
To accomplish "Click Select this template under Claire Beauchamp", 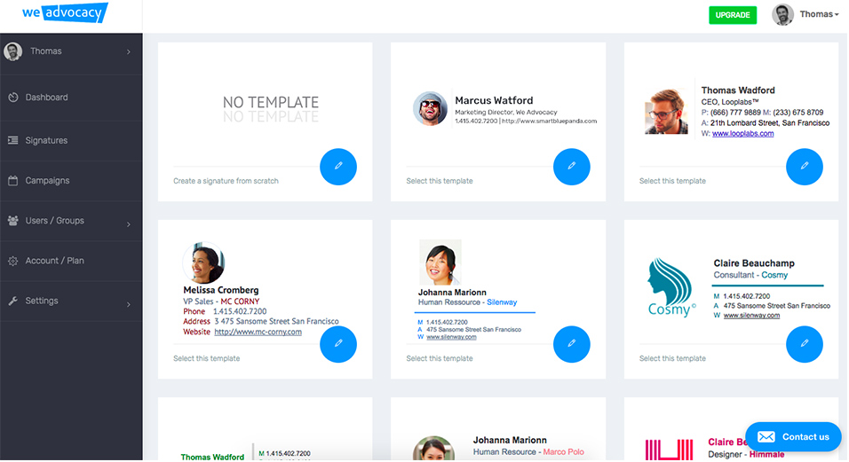I will pos(672,358).
